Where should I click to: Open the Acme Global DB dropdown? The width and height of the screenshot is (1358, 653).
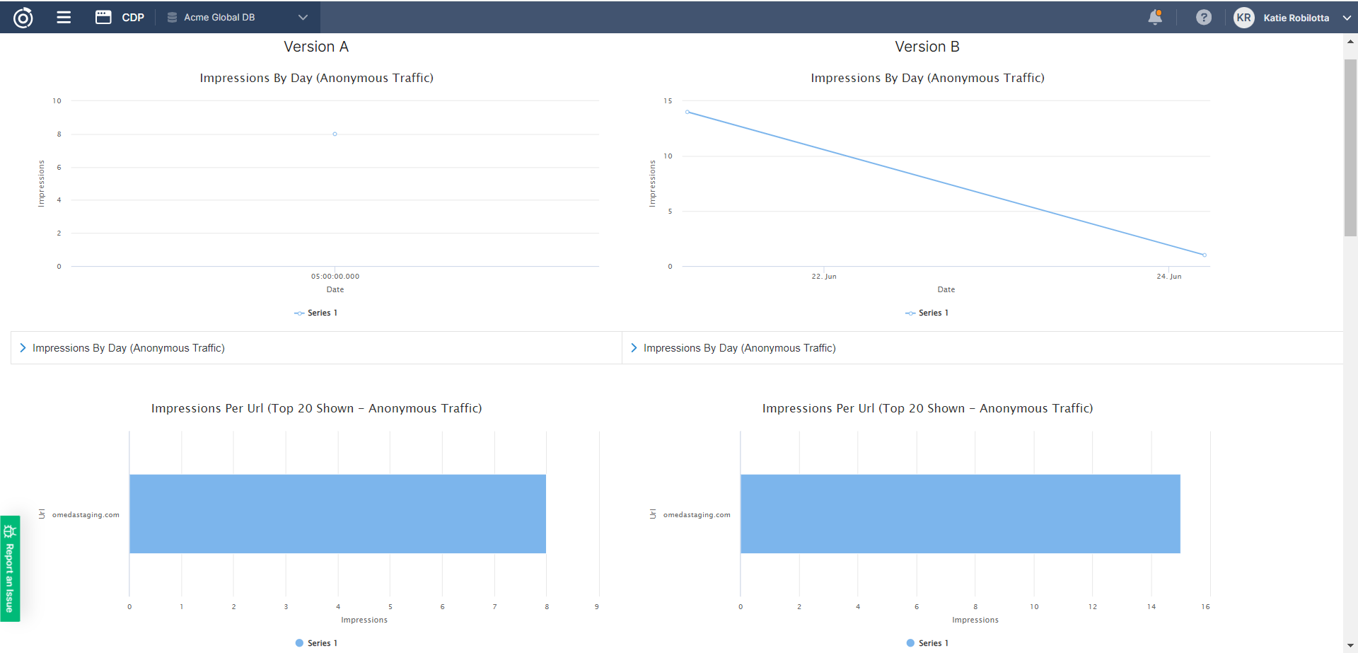(x=303, y=18)
